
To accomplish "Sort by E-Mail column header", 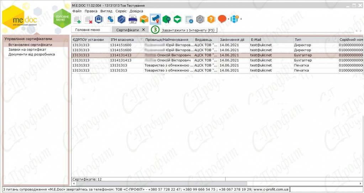I will pyautogui.click(x=271, y=40).
